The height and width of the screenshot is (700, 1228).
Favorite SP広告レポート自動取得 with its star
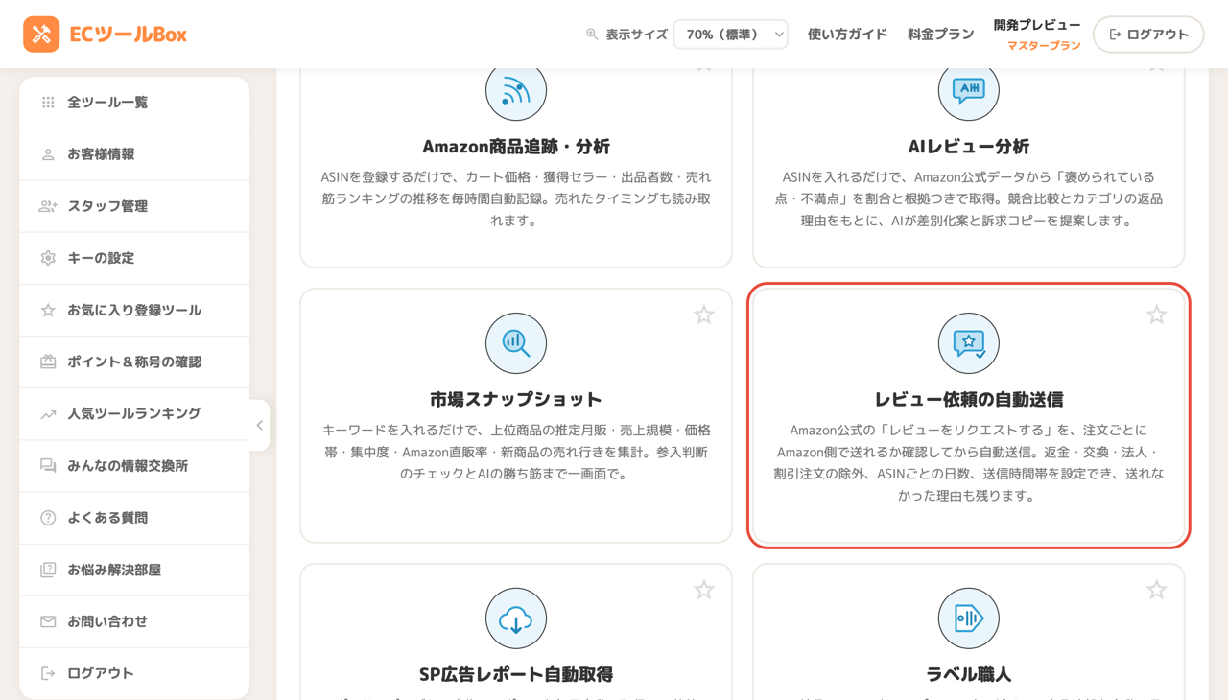click(704, 590)
